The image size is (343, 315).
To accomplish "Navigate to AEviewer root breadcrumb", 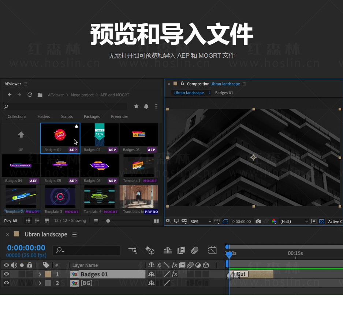I will tap(56, 95).
